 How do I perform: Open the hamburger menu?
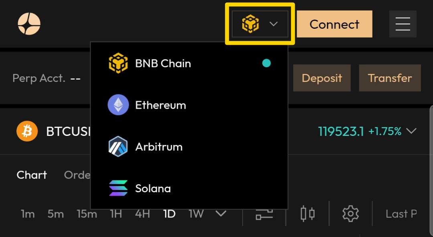(403, 24)
